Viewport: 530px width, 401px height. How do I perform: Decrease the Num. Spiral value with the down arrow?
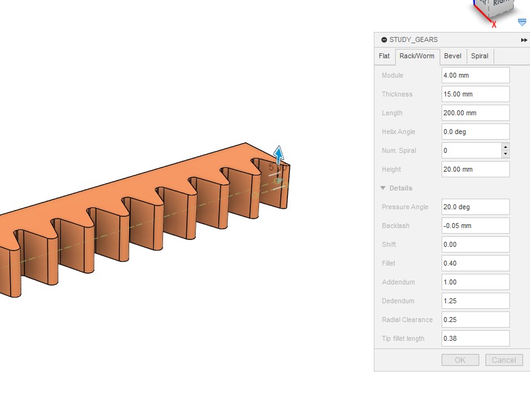tap(506, 154)
